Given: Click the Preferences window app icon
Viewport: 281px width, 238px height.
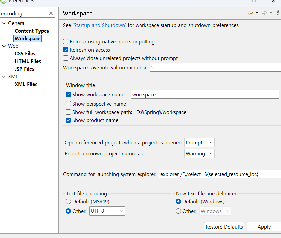Looking at the screenshot, I should (3, 1).
